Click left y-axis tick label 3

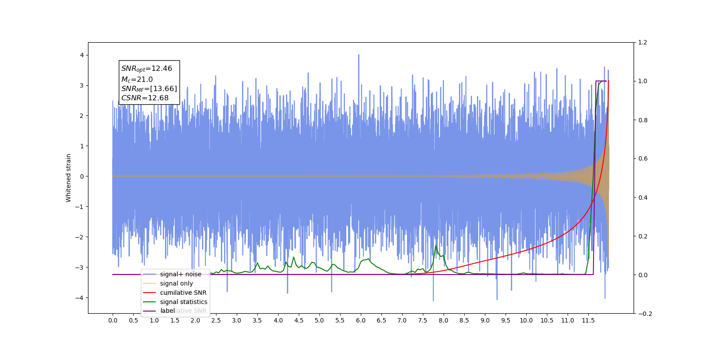coord(82,85)
